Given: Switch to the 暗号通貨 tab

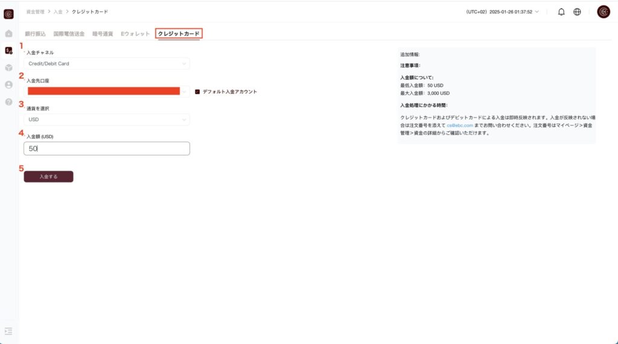Looking at the screenshot, I should (x=103, y=34).
